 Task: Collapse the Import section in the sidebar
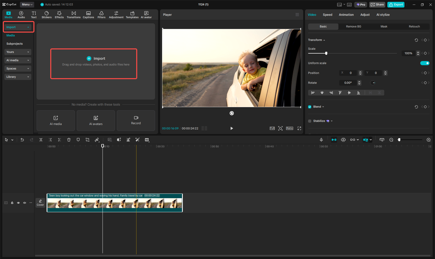coord(28,27)
